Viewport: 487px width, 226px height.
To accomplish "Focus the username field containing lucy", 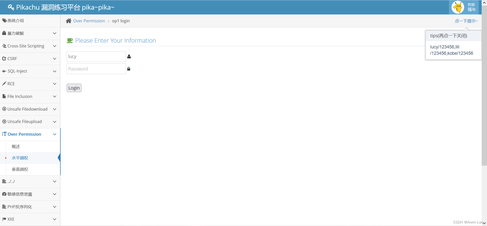I will point(96,56).
